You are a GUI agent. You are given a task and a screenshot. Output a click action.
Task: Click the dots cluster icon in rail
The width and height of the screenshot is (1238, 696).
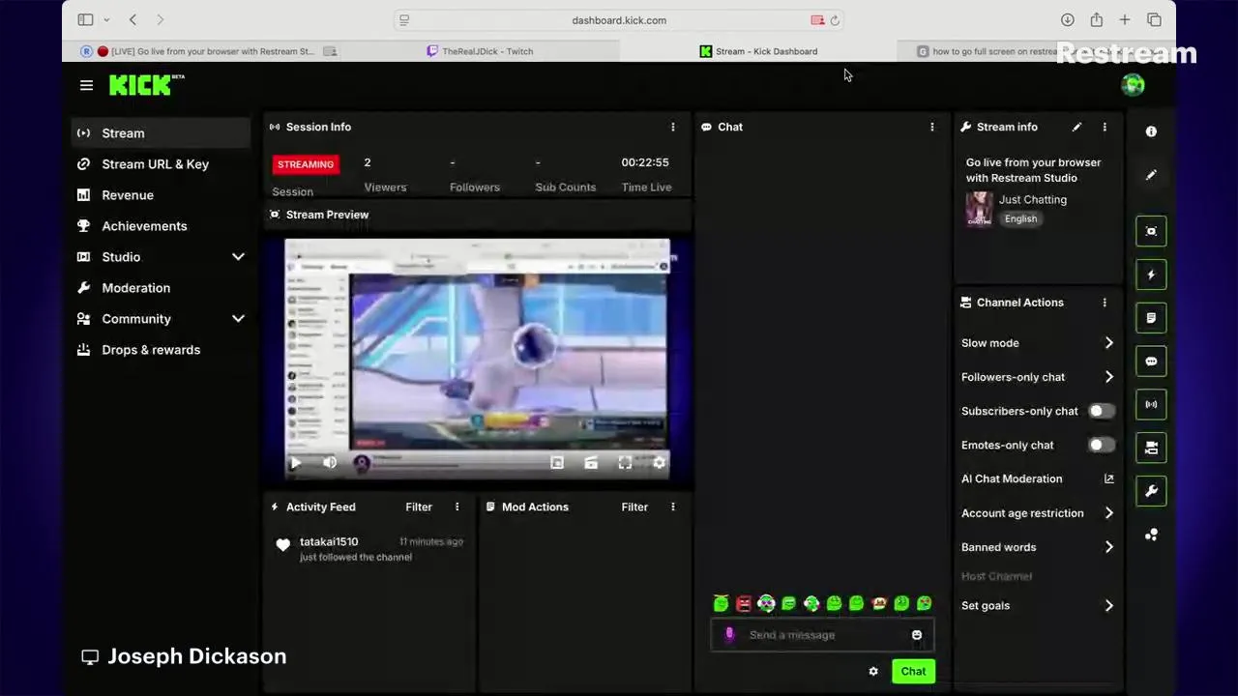(1151, 535)
